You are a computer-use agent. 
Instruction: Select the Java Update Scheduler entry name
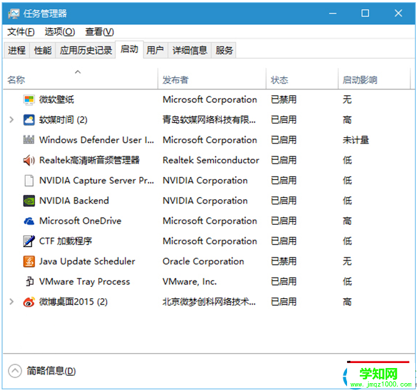(87, 262)
